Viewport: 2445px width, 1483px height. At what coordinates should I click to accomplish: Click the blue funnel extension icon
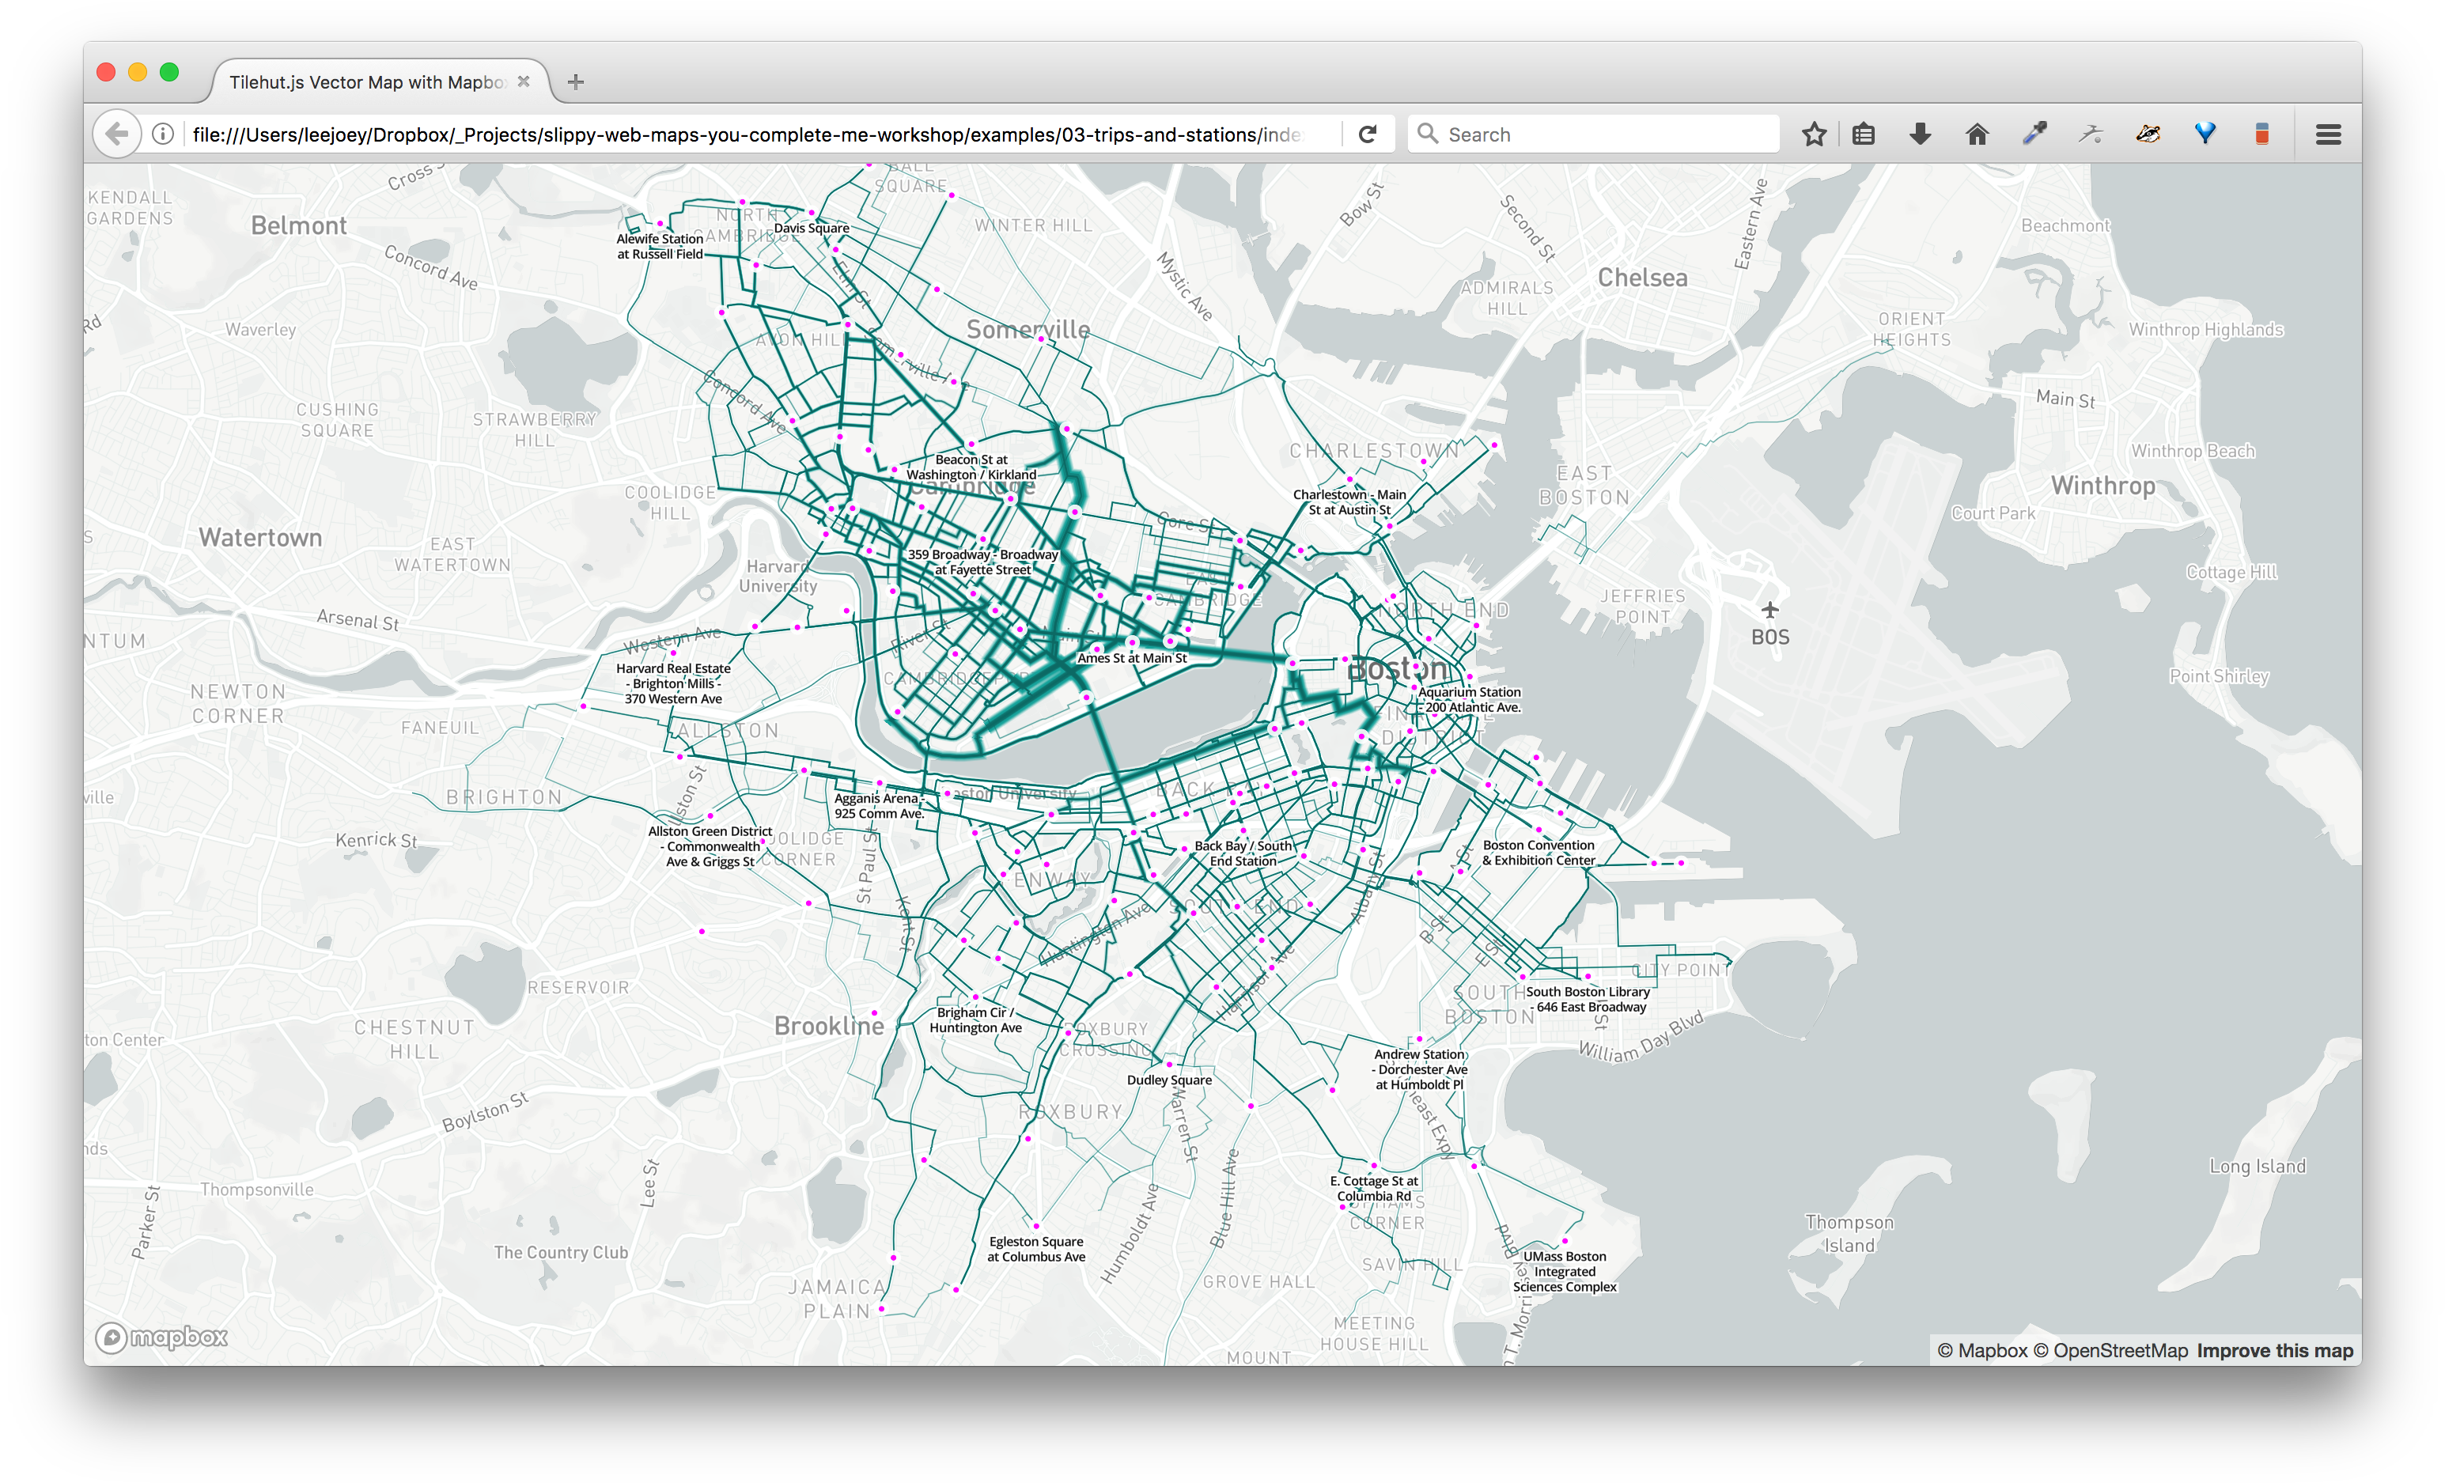(x=2205, y=134)
